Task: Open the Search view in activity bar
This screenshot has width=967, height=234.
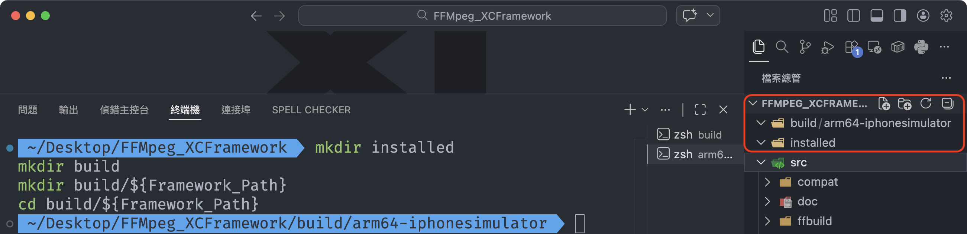Action: point(782,47)
